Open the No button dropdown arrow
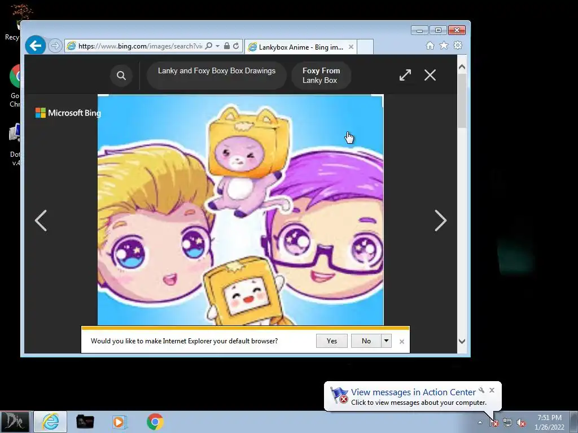 click(386, 341)
